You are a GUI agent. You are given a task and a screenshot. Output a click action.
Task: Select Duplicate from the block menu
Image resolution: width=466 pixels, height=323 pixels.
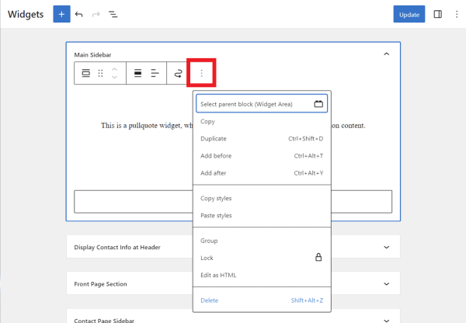[214, 138]
